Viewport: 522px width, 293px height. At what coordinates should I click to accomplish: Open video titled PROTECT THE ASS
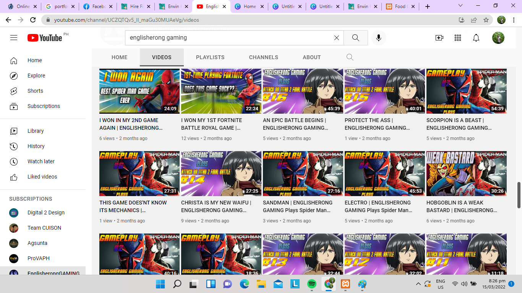click(x=378, y=124)
